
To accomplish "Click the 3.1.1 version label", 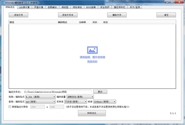I will click(173, 113).
